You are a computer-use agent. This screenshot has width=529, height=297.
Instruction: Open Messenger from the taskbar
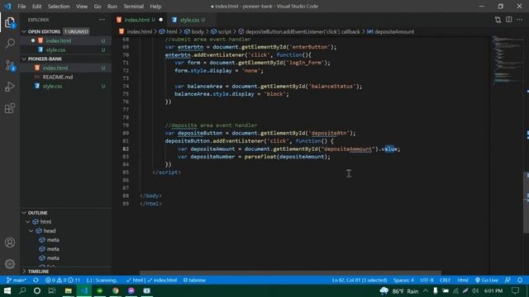pos(131,290)
